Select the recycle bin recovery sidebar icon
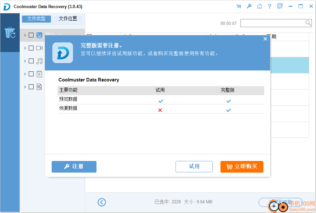 point(10,33)
